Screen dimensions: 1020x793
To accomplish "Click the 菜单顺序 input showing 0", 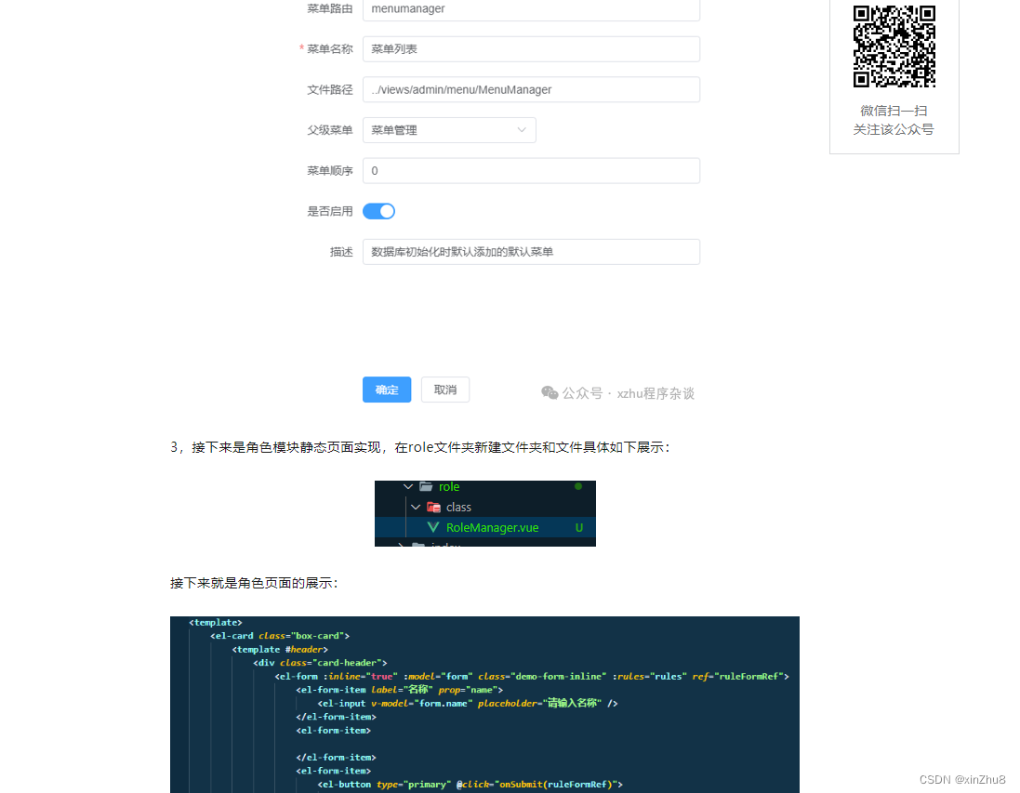I will [531, 170].
